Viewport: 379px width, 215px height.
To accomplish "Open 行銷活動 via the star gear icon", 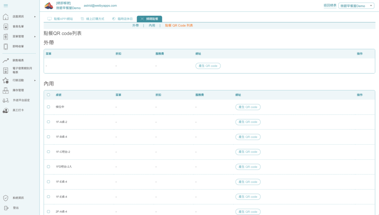I will pyautogui.click(x=6, y=81).
